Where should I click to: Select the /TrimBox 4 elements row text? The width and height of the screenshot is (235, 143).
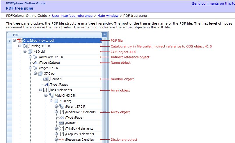[79, 129]
